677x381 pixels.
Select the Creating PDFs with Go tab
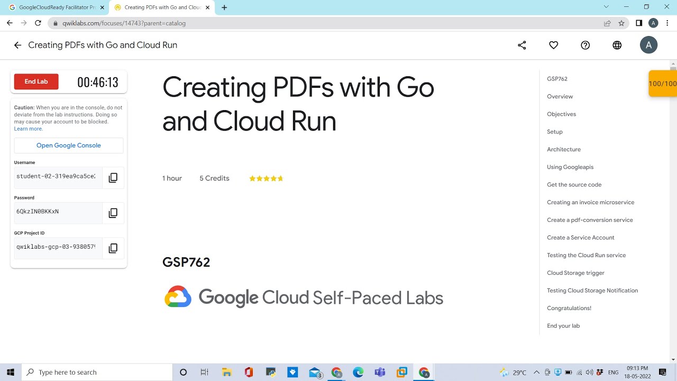162,7
